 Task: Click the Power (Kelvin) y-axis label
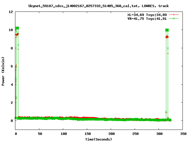coord(3,71)
